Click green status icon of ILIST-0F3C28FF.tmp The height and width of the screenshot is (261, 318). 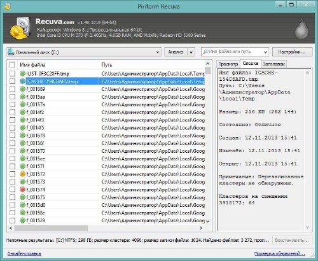tap(22, 74)
